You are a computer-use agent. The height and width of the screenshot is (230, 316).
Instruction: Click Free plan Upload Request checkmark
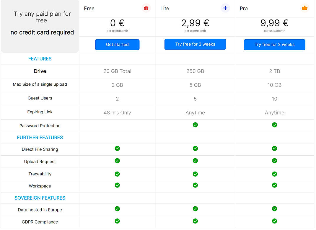(x=117, y=161)
